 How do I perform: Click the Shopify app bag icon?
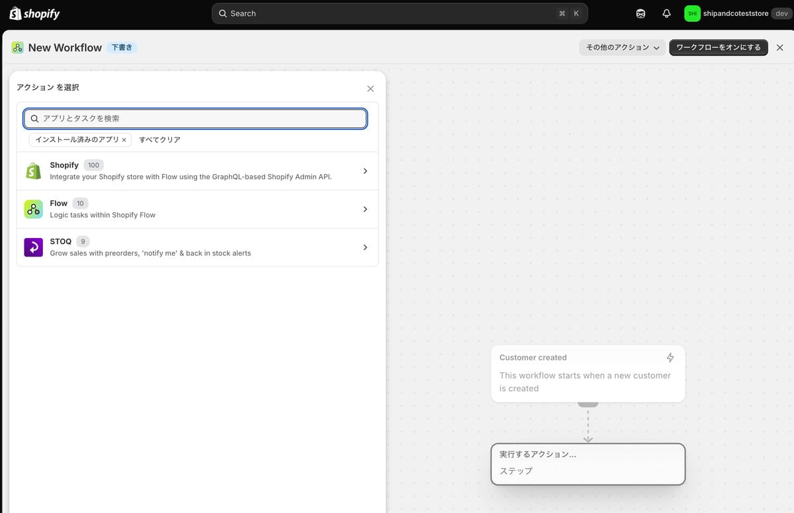tap(34, 171)
